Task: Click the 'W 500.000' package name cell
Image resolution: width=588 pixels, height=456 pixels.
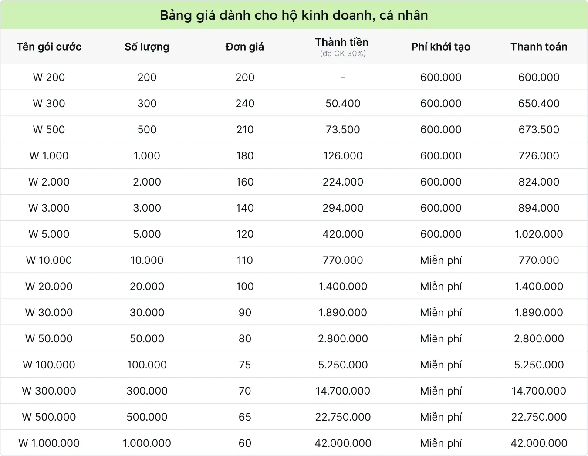Action: coord(49,417)
